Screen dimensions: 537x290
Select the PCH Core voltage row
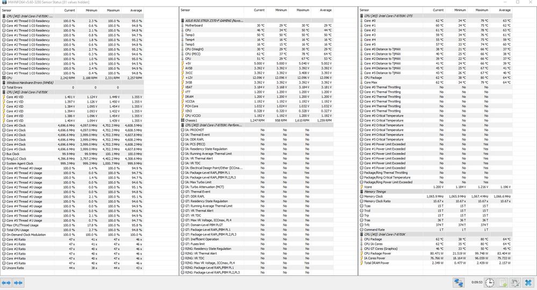pyautogui.click(x=256, y=106)
